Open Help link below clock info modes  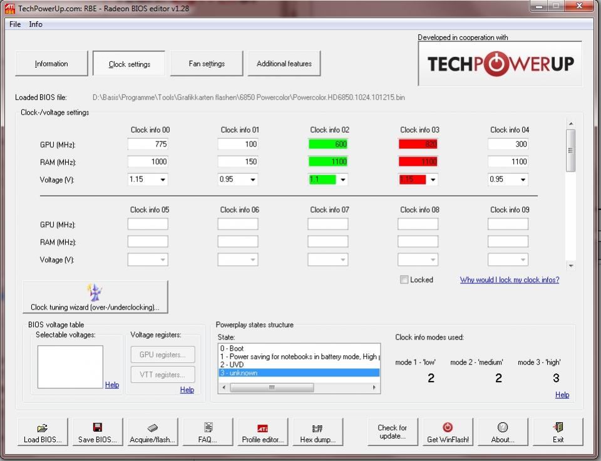click(562, 395)
